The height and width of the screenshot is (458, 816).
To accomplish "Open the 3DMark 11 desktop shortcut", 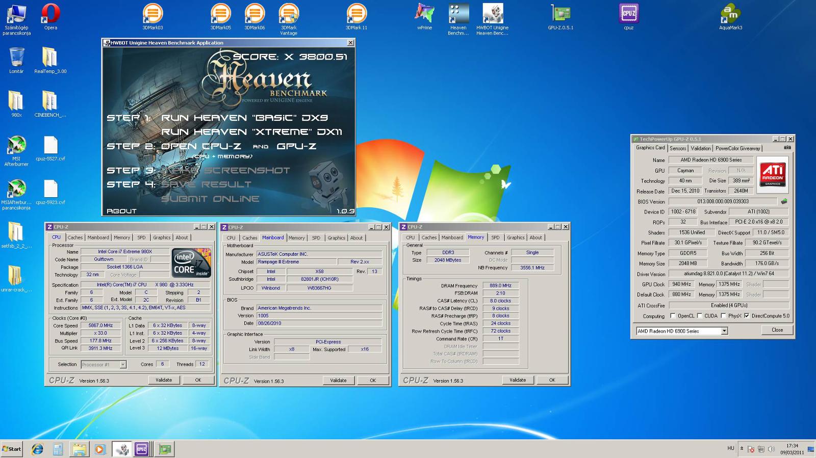I will tap(356, 17).
